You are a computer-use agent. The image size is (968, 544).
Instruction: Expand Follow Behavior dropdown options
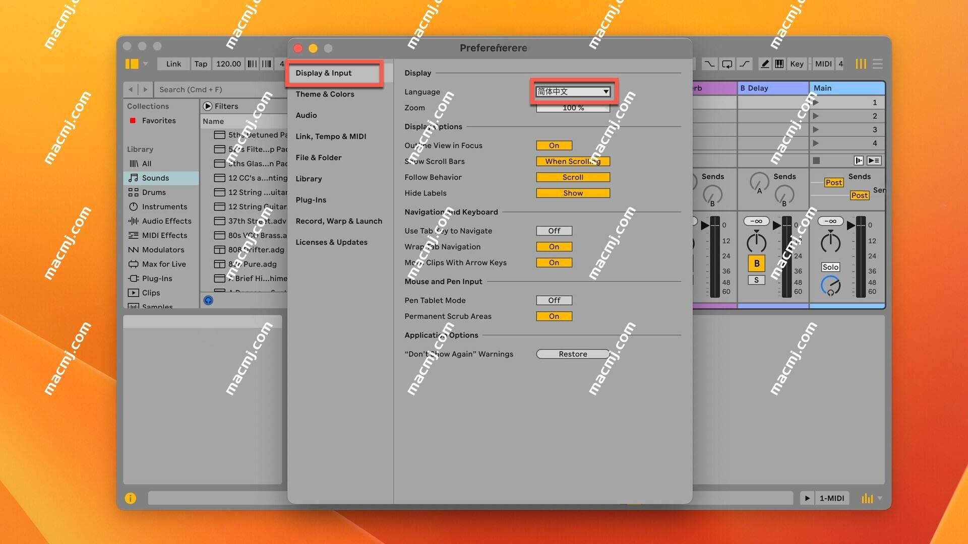572,177
